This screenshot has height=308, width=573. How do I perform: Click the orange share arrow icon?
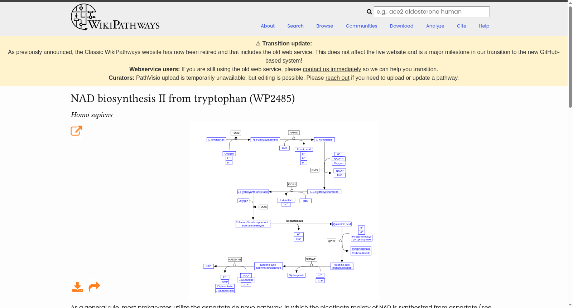point(94,287)
